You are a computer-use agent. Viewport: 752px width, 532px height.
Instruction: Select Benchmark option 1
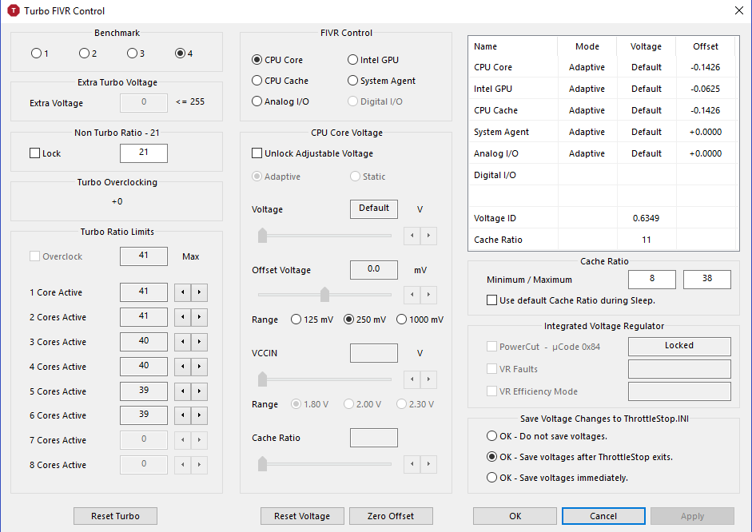coord(39,54)
